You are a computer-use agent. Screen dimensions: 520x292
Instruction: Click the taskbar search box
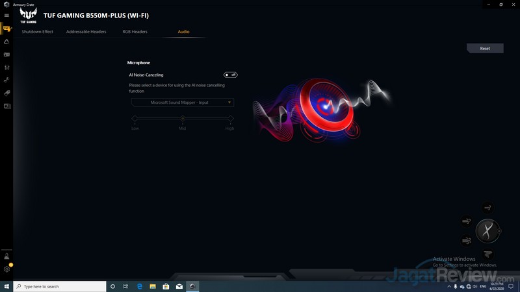coord(60,286)
